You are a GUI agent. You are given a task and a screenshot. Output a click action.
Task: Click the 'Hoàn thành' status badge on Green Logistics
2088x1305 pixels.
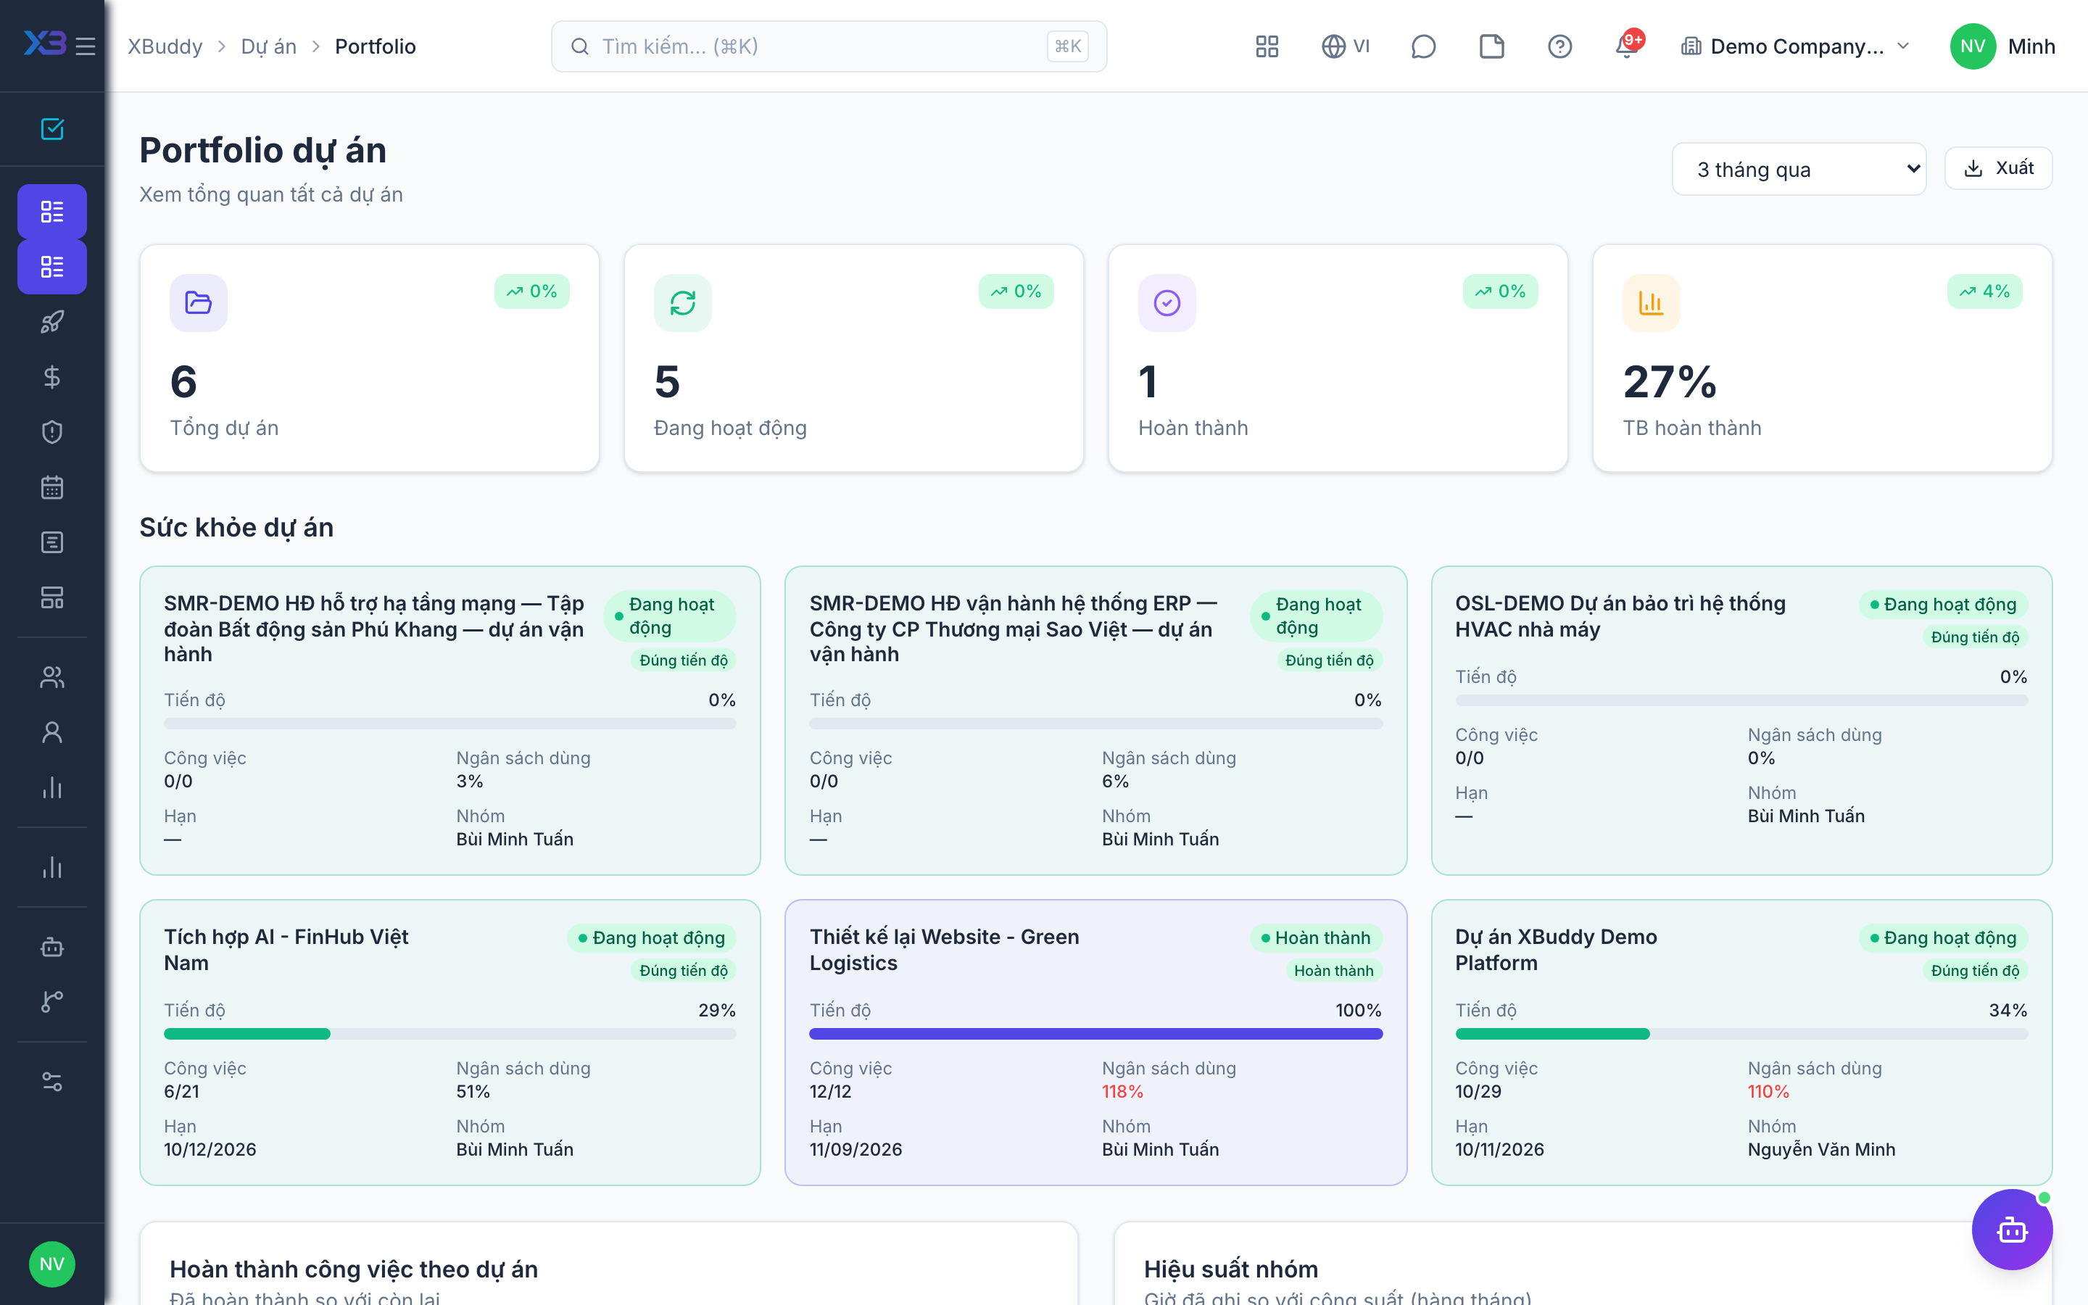click(1315, 937)
